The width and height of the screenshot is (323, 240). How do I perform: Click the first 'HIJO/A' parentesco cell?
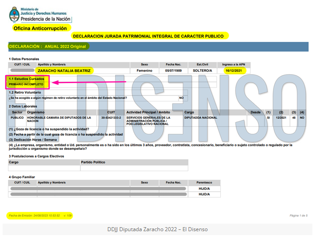pyautogui.click(x=204, y=189)
